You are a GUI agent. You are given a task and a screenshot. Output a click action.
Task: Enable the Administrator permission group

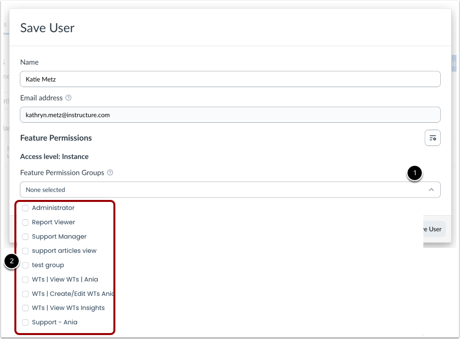pyautogui.click(x=25, y=208)
